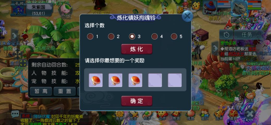Open the 口袋 pocket peach icon

click(64, 11)
